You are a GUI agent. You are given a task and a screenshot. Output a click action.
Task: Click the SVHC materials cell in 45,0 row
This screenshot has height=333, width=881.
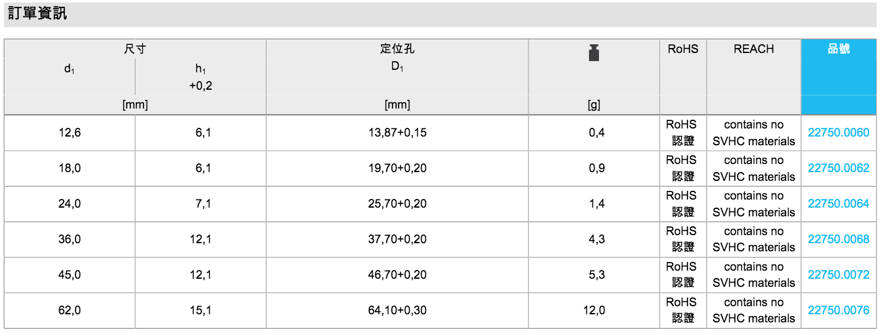pos(753,275)
